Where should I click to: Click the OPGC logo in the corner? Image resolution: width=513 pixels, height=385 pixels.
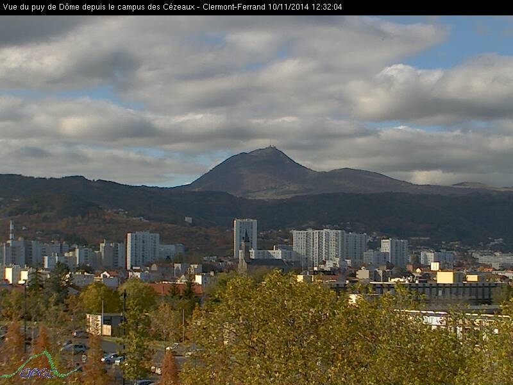click(x=38, y=365)
